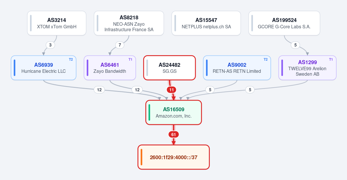Click the 5 badge below AS199524

(295, 45)
